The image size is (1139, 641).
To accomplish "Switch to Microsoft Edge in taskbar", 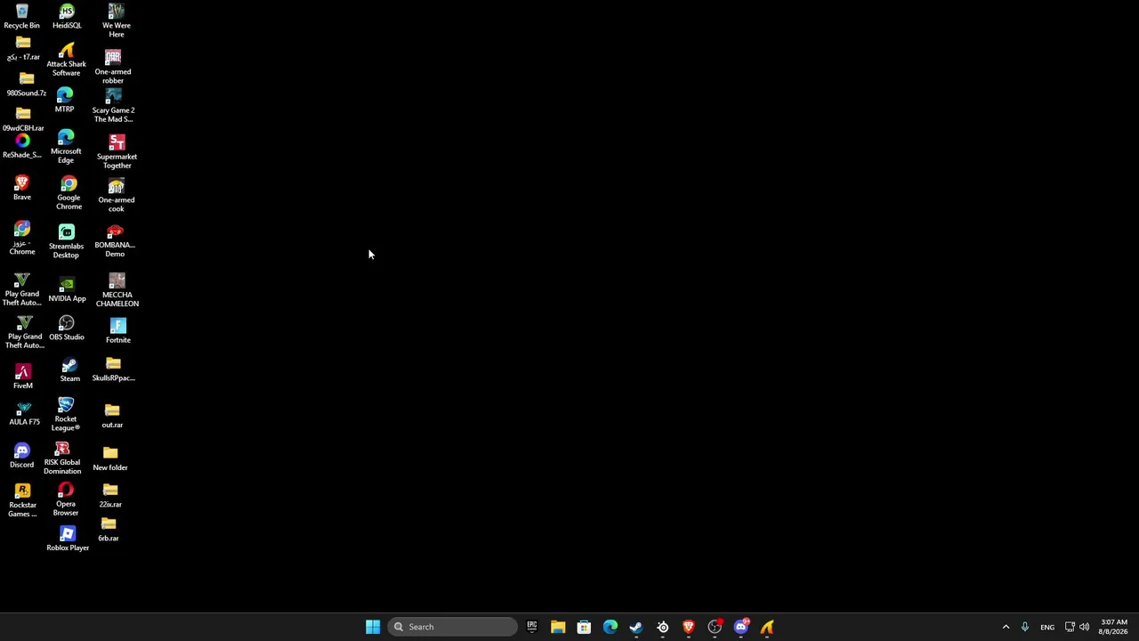I will [610, 627].
